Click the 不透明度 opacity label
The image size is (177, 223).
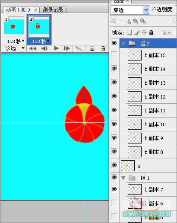click(x=162, y=10)
